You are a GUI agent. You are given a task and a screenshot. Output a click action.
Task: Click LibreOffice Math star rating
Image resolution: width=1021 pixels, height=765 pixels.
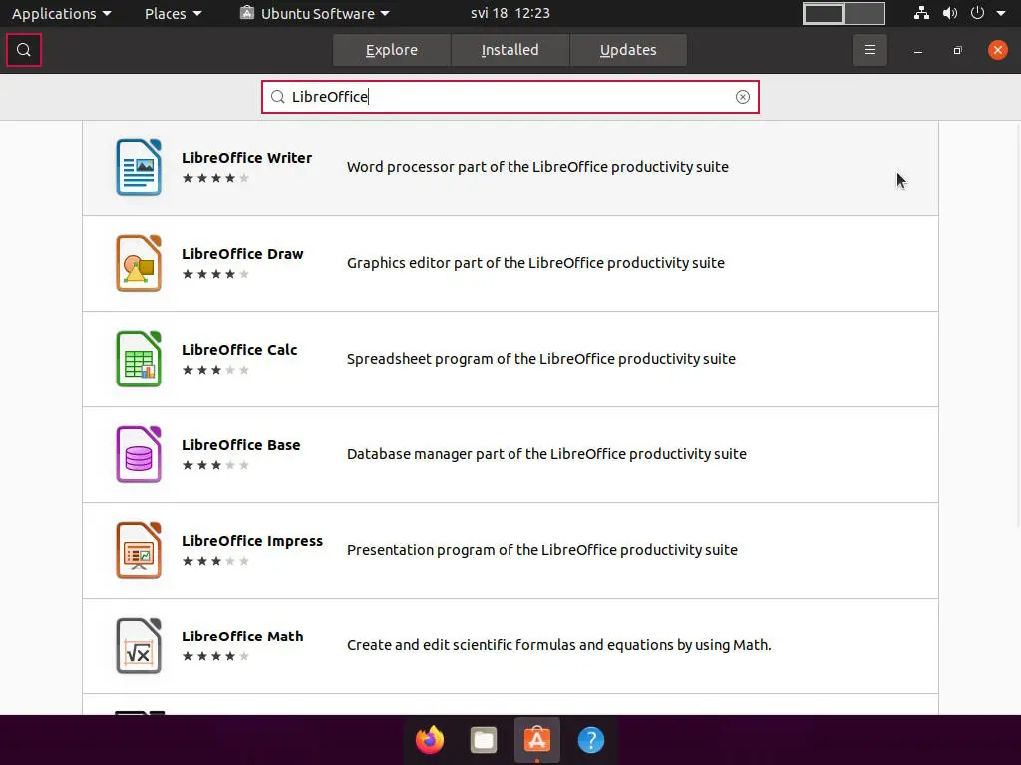216,656
